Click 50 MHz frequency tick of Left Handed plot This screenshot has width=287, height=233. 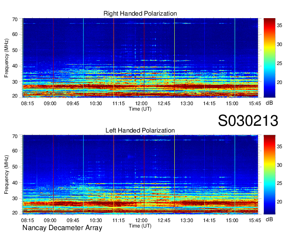pyautogui.click(x=15, y=167)
